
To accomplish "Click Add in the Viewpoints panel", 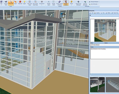I will point(92,13).
